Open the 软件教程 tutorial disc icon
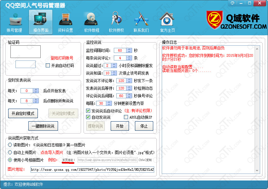Screen dimensions: 268x189 (91, 20)
